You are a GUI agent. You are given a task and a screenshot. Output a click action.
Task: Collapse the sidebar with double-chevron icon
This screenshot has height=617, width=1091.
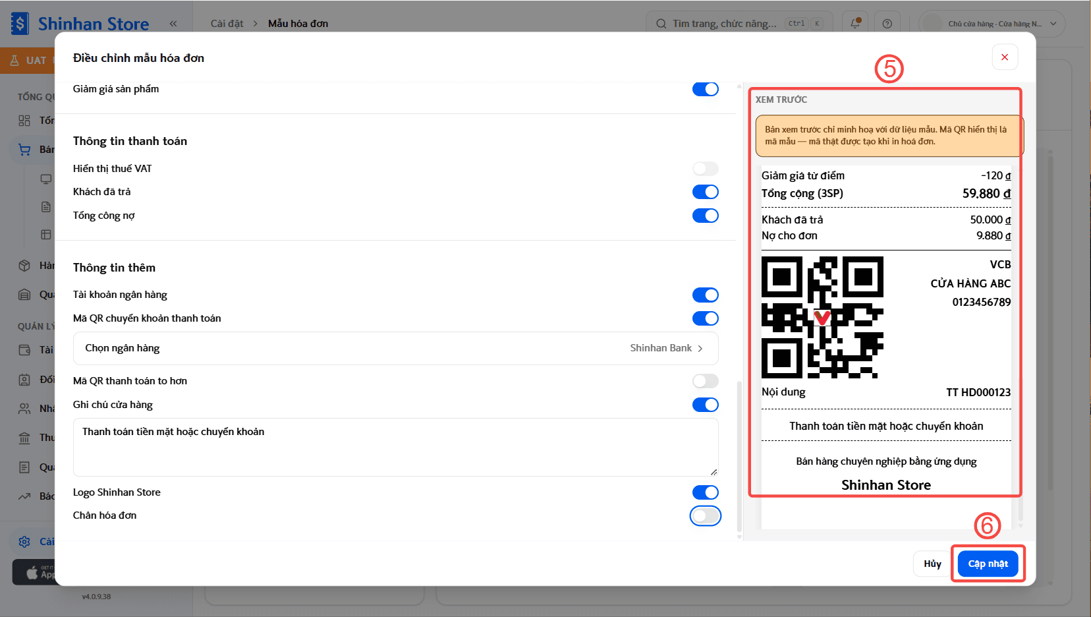pos(173,24)
